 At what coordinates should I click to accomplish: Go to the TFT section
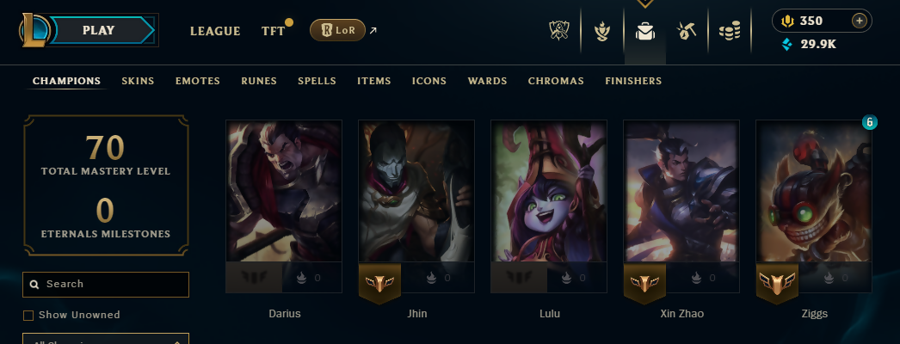click(x=274, y=31)
